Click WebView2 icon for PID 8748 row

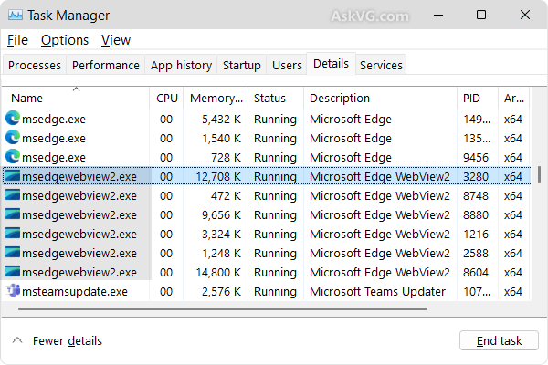click(13, 195)
